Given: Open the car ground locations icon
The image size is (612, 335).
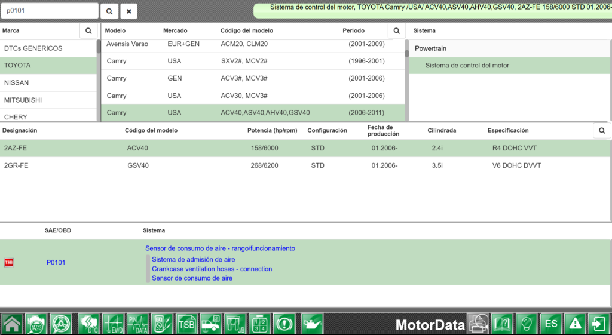Looking at the screenshot, I should (211, 324).
